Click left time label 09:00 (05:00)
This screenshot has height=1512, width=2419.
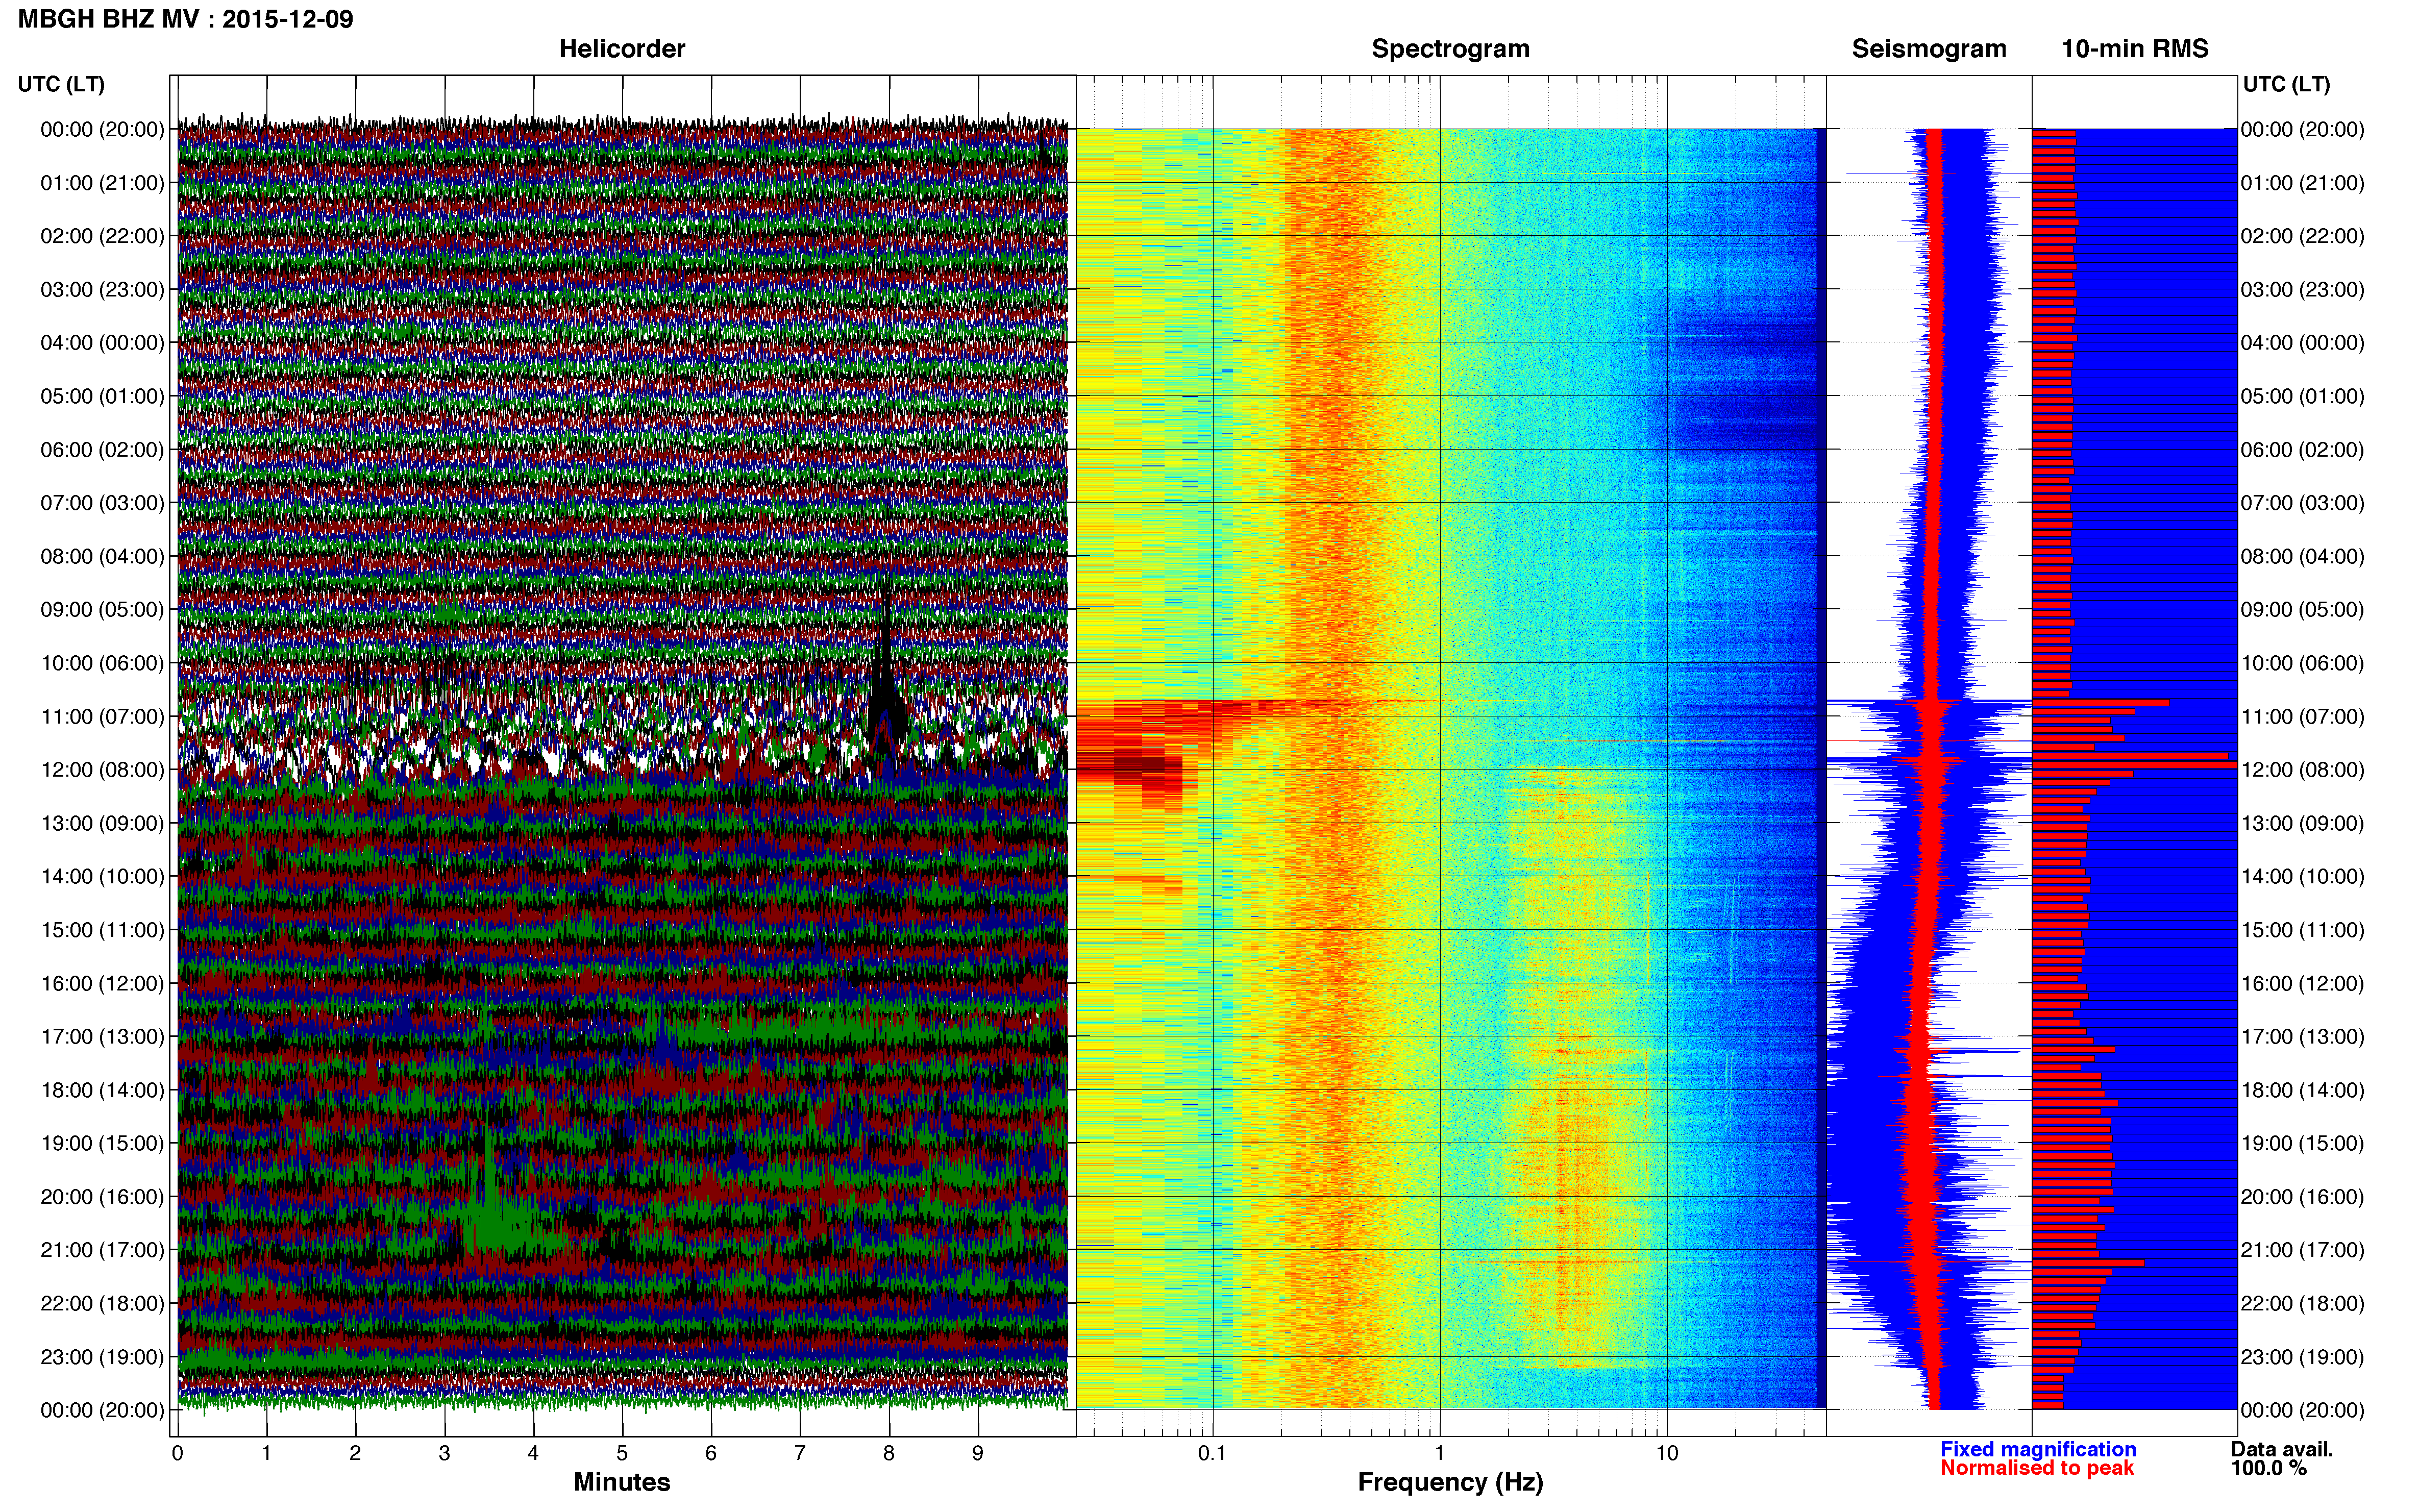pos(102,610)
